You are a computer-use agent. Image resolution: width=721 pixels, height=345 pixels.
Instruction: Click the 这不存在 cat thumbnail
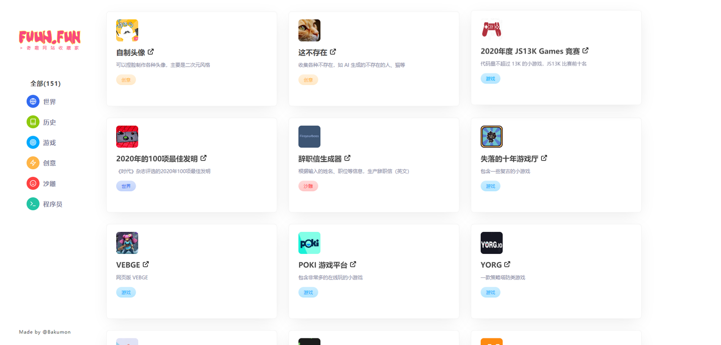[309, 31]
